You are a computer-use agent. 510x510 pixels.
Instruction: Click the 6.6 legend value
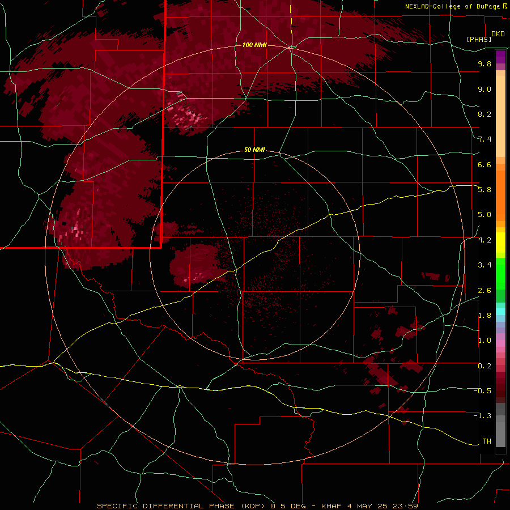tap(484, 164)
